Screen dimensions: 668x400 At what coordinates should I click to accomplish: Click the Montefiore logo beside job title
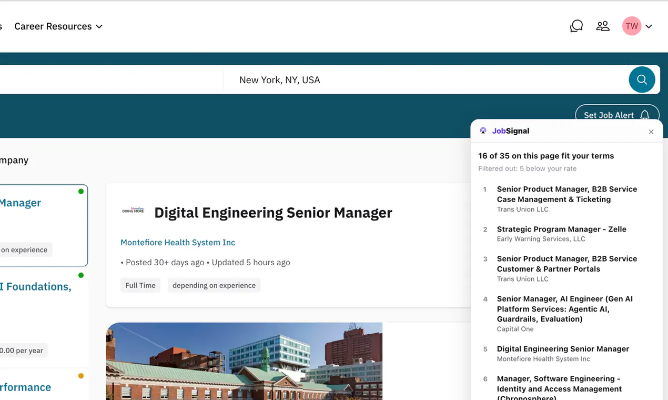[x=133, y=210]
